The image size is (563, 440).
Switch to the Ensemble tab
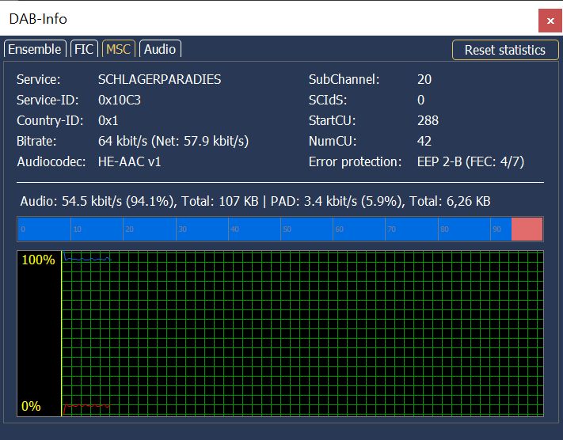tap(35, 49)
